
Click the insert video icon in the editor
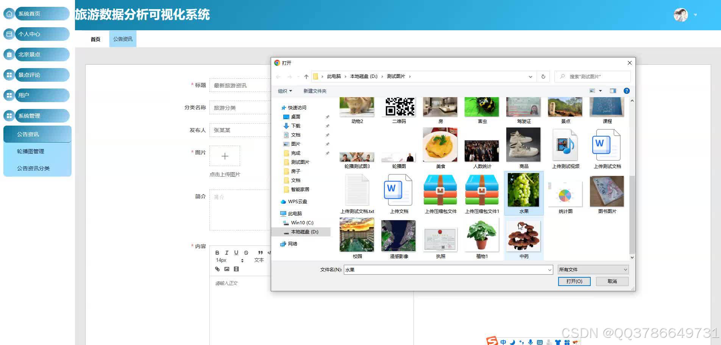pyautogui.click(x=236, y=269)
